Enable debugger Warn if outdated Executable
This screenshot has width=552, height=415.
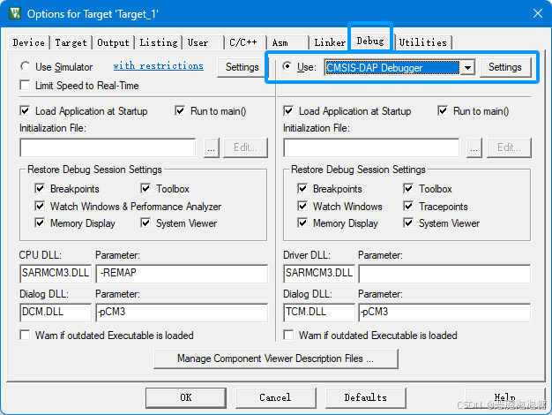pyautogui.click(x=288, y=335)
